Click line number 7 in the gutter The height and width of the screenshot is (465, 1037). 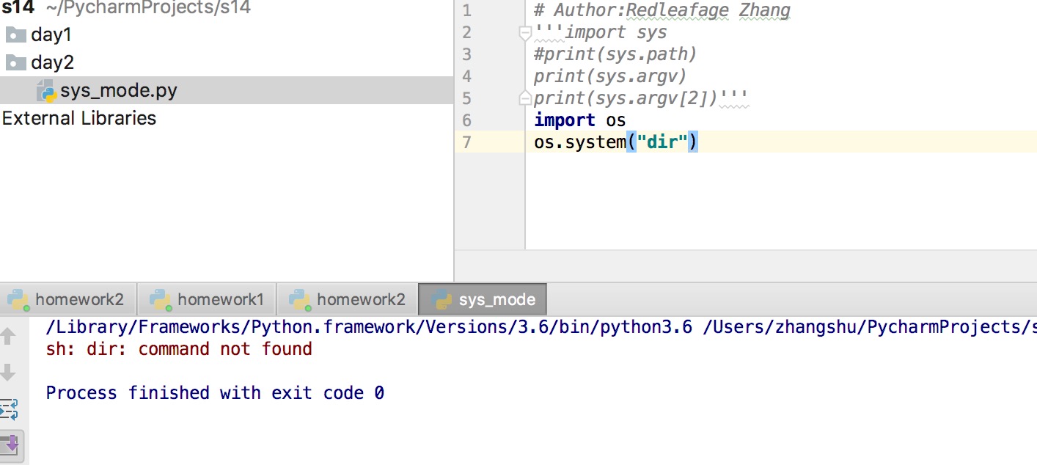(x=467, y=142)
